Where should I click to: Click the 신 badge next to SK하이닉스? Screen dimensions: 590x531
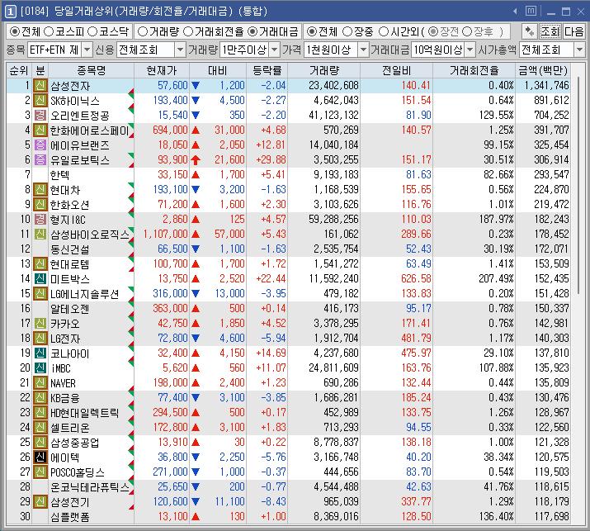pyautogui.click(x=40, y=101)
